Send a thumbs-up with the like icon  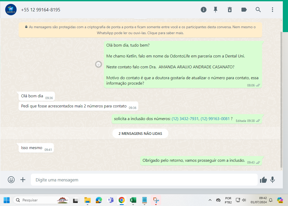pos(263,180)
